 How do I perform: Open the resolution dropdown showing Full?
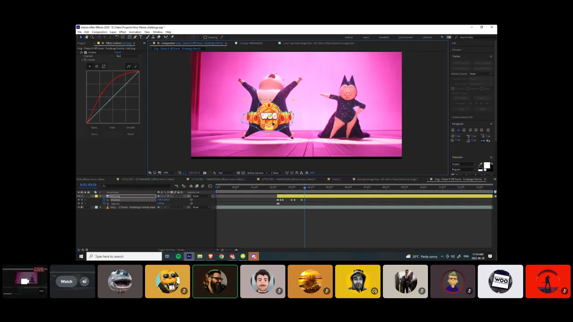tap(227, 173)
